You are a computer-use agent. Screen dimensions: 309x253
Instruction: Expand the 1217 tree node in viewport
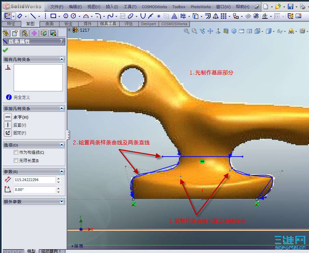(x=69, y=30)
